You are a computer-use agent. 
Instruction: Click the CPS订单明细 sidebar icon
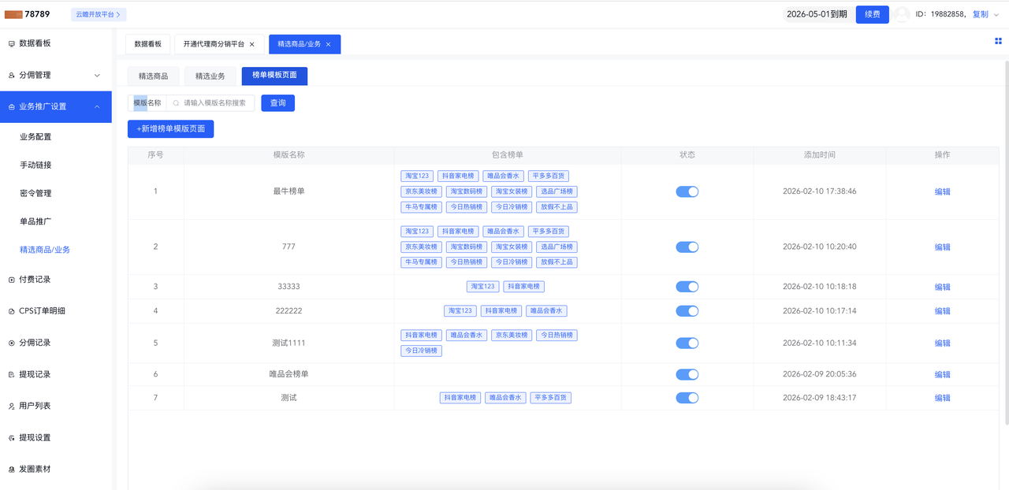(x=11, y=311)
